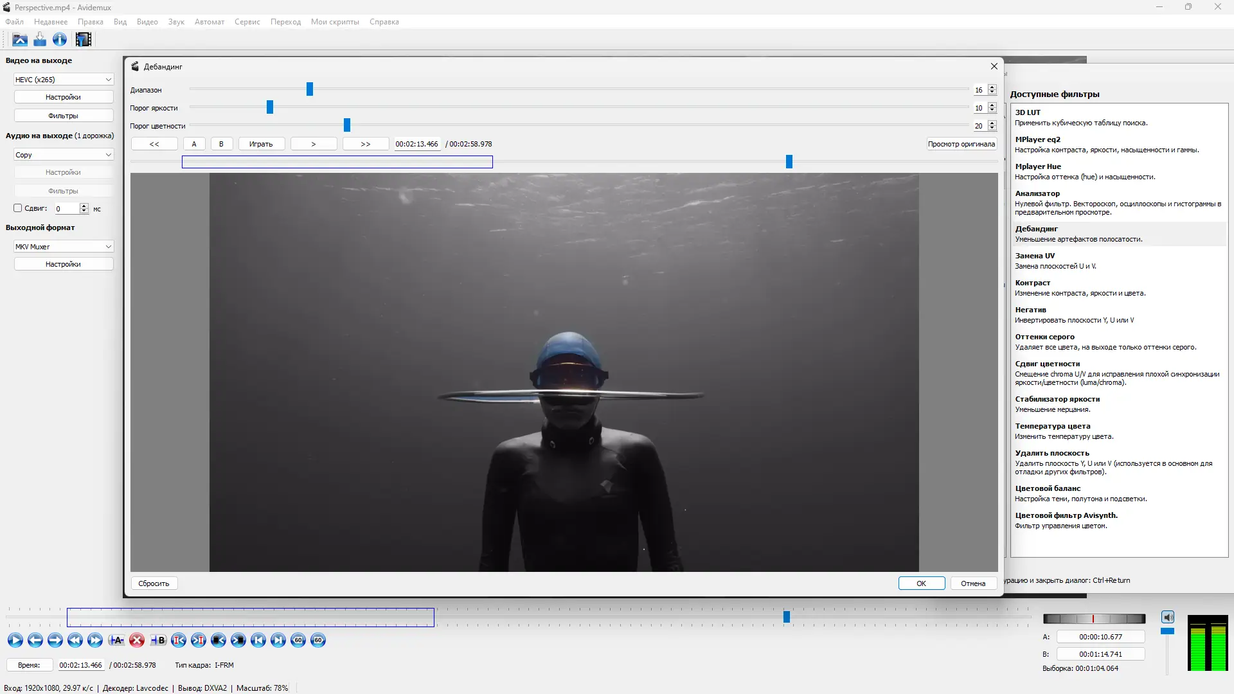The width and height of the screenshot is (1234, 694).
Task: Click the Open Video folder icon
Action: 20,40
